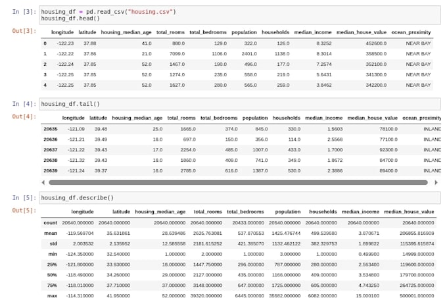Select the Out[3] prompt label
Viewport: 447px width, 298px height.
pyautogui.click(x=24, y=31)
